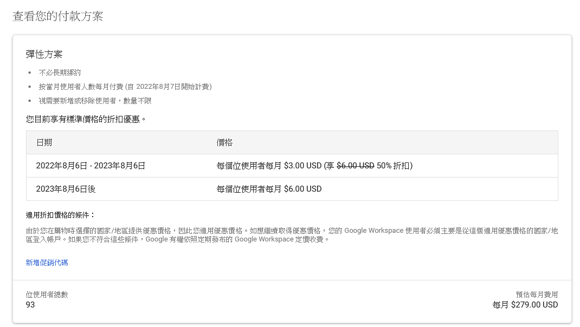Click the 新增促銷代碼 link
Image resolution: width=580 pixels, height=327 pixels.
(x=47, y=263)
